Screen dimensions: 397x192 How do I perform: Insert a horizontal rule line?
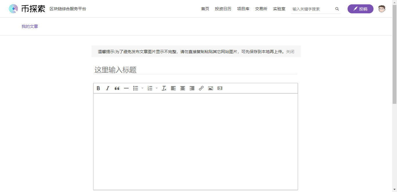[x=126, y=88]
